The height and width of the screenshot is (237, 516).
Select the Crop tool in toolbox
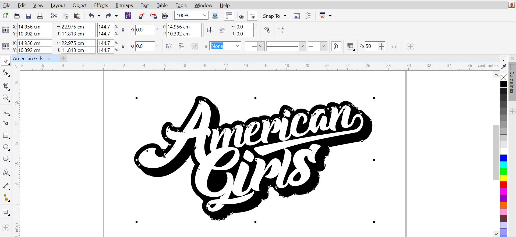(x=6, y=86)
